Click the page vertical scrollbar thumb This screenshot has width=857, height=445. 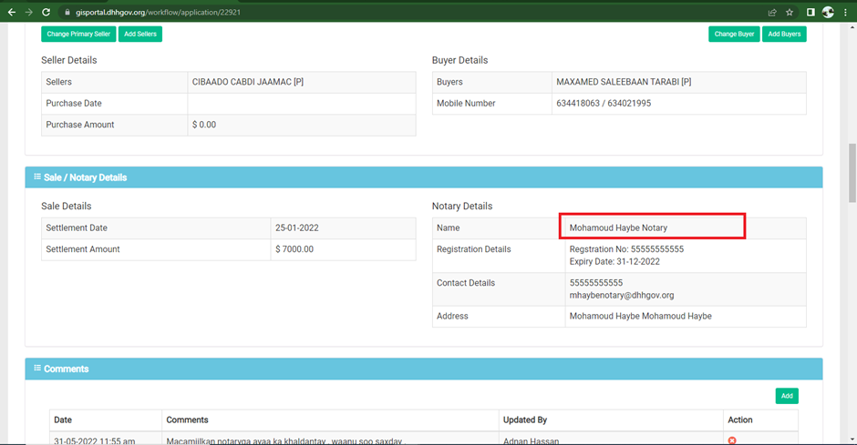pos(852,174)
